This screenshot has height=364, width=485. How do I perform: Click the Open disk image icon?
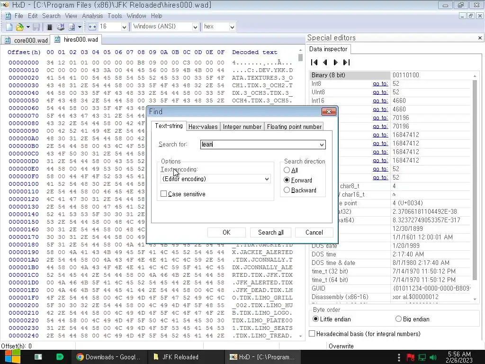[x=72, y=27]
